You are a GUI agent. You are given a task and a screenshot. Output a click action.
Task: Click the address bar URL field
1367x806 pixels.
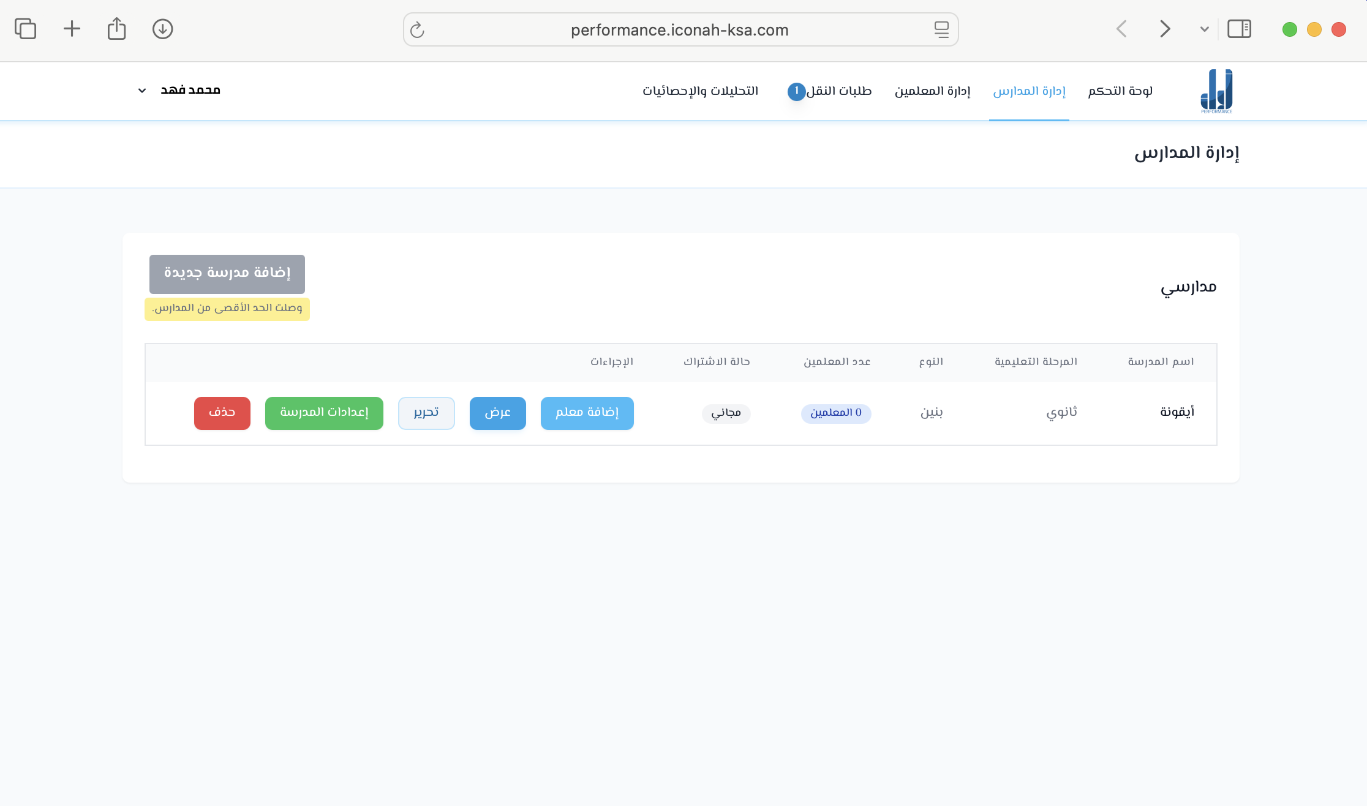679,29
